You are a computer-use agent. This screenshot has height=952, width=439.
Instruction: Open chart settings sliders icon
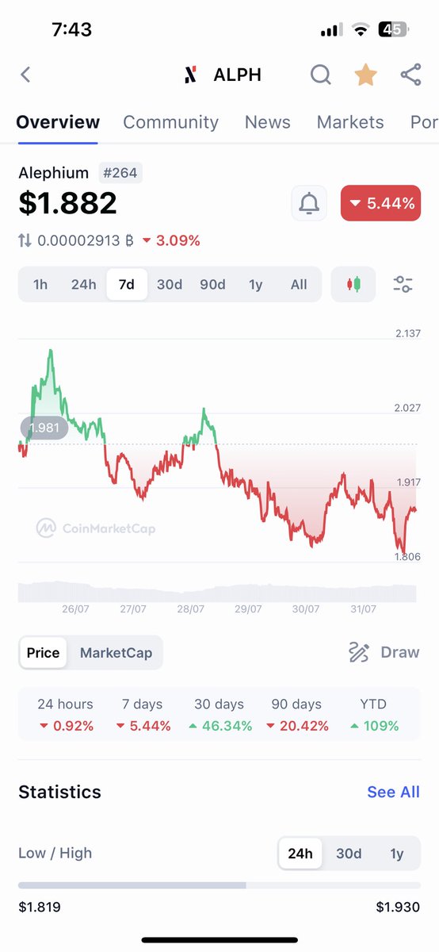[x=403, y=284]
